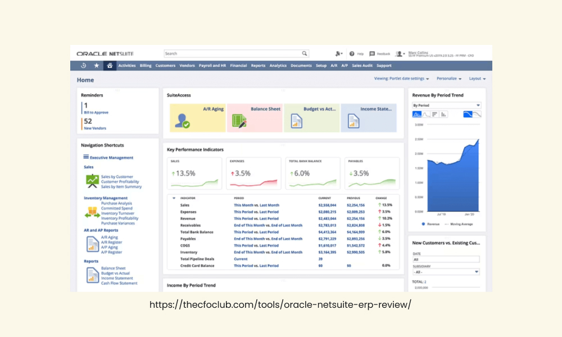Viewport: 562px width, 337px height.
Task: Open the Layout dropdown
Action: [477, 79]
